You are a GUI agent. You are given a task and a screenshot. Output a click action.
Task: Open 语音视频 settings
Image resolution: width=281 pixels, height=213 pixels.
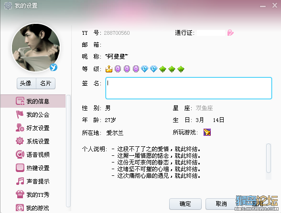click(x=33, y=154)
